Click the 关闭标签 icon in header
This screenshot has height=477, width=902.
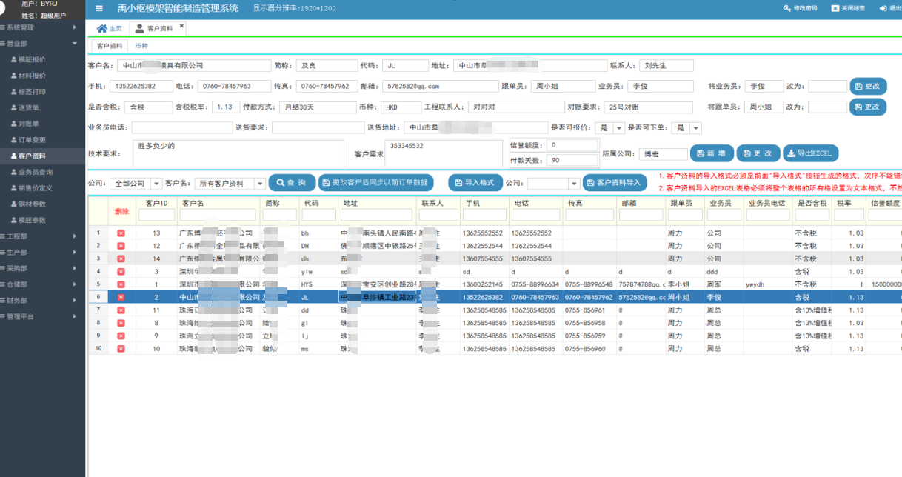click(835, 8)
